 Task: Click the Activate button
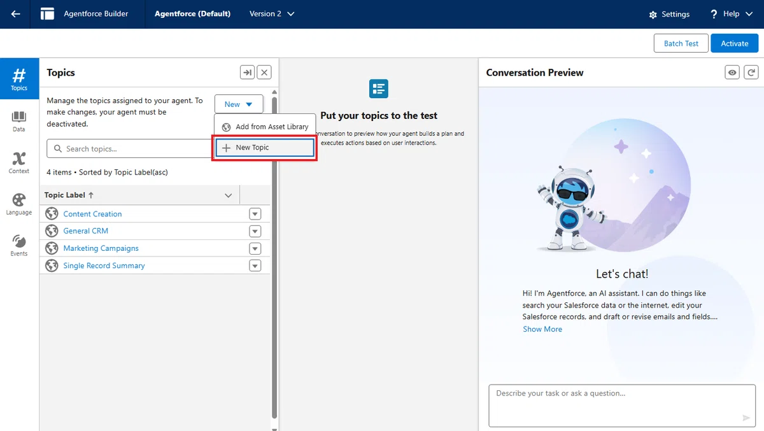(x=735, y=43)
